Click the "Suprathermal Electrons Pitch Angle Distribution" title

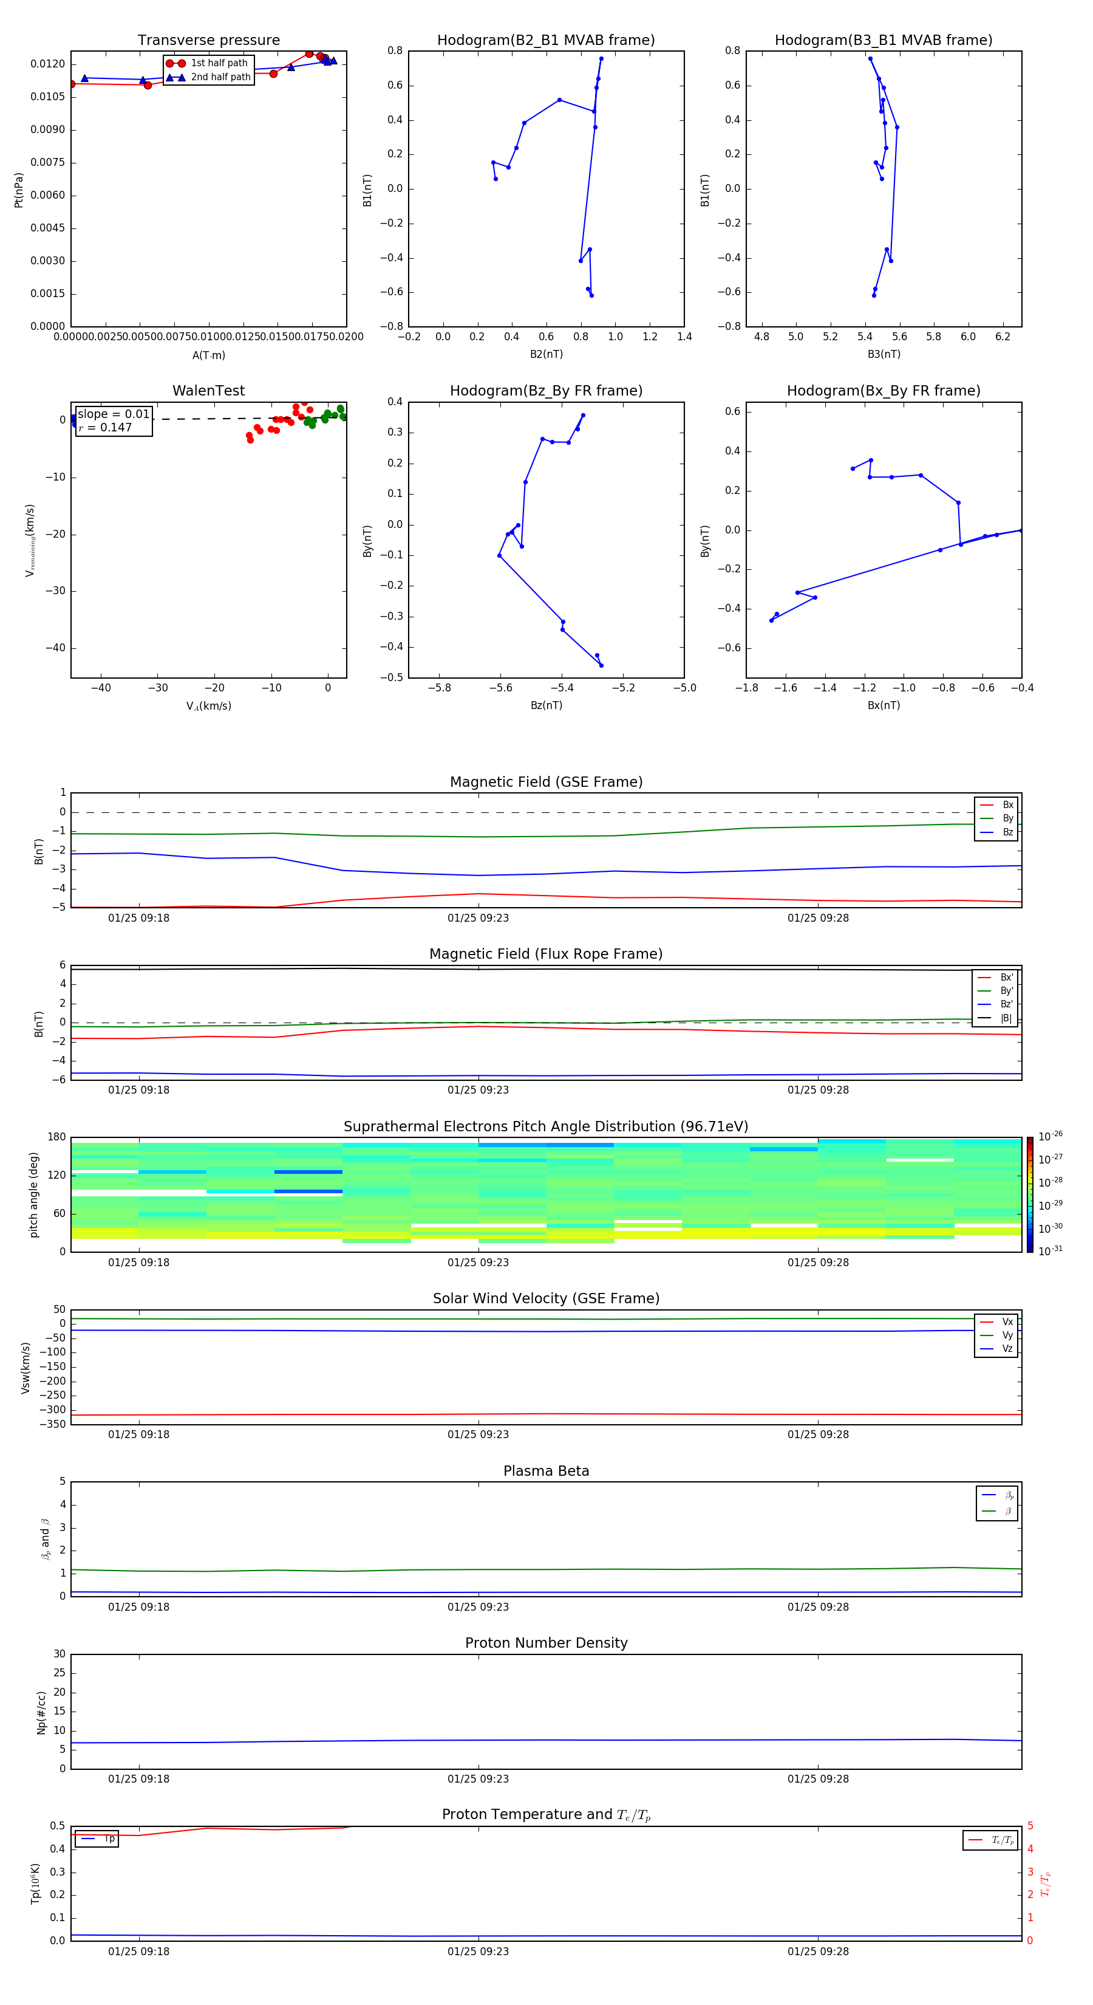(x=546, y=1127)
